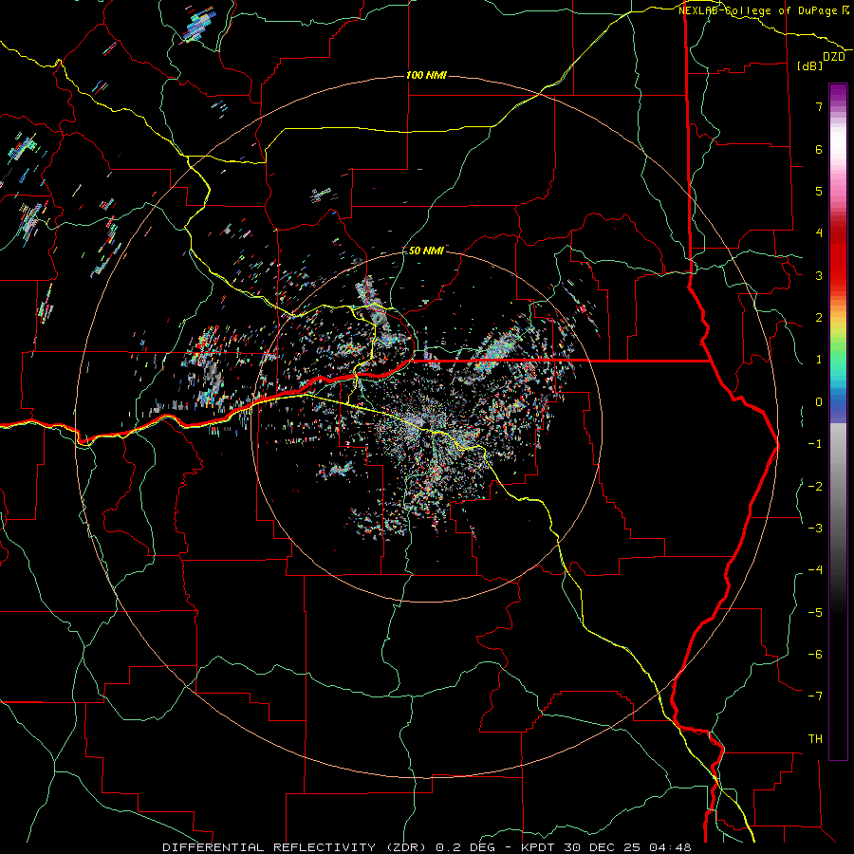Image resolution: width=854 pixels, height=854 pixels.
Task: Click the 7 value on the dB scale
Action: click(819, 106)
